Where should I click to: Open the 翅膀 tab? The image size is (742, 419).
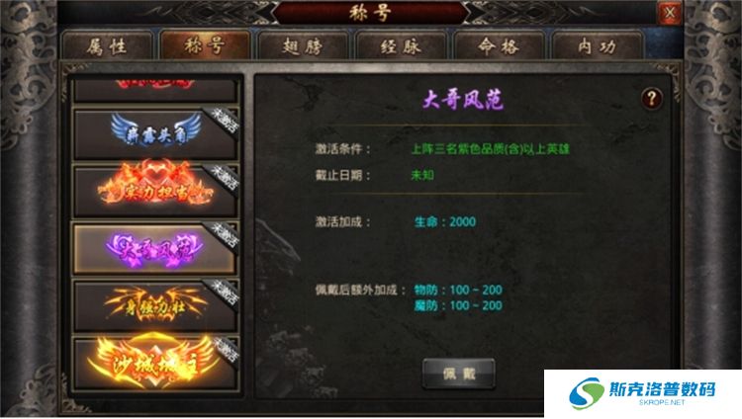click(303, 46)
